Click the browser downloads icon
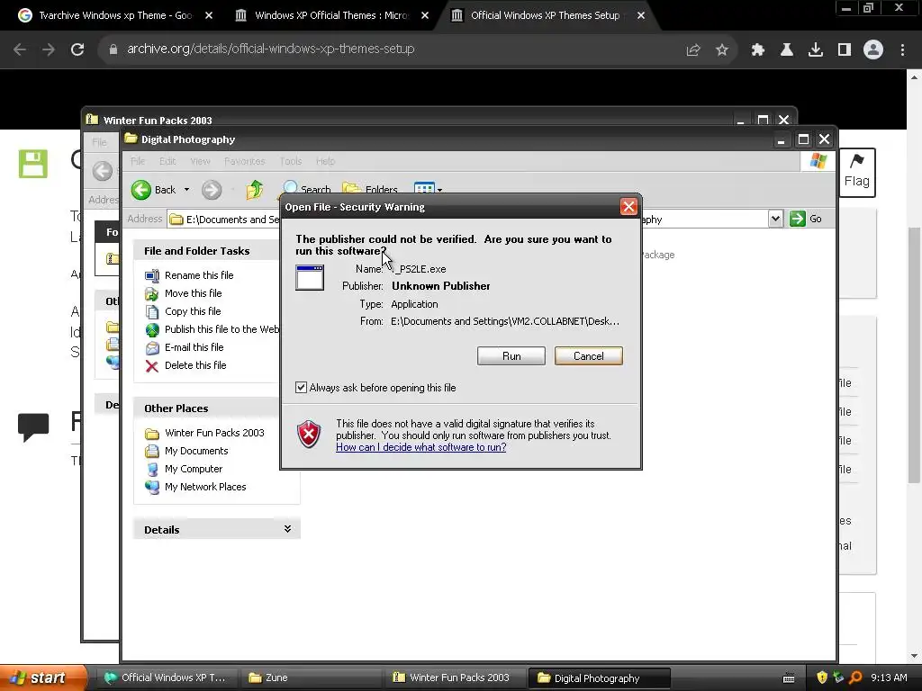The width and height of the screenshot is (922, 691). coord(816,50)
